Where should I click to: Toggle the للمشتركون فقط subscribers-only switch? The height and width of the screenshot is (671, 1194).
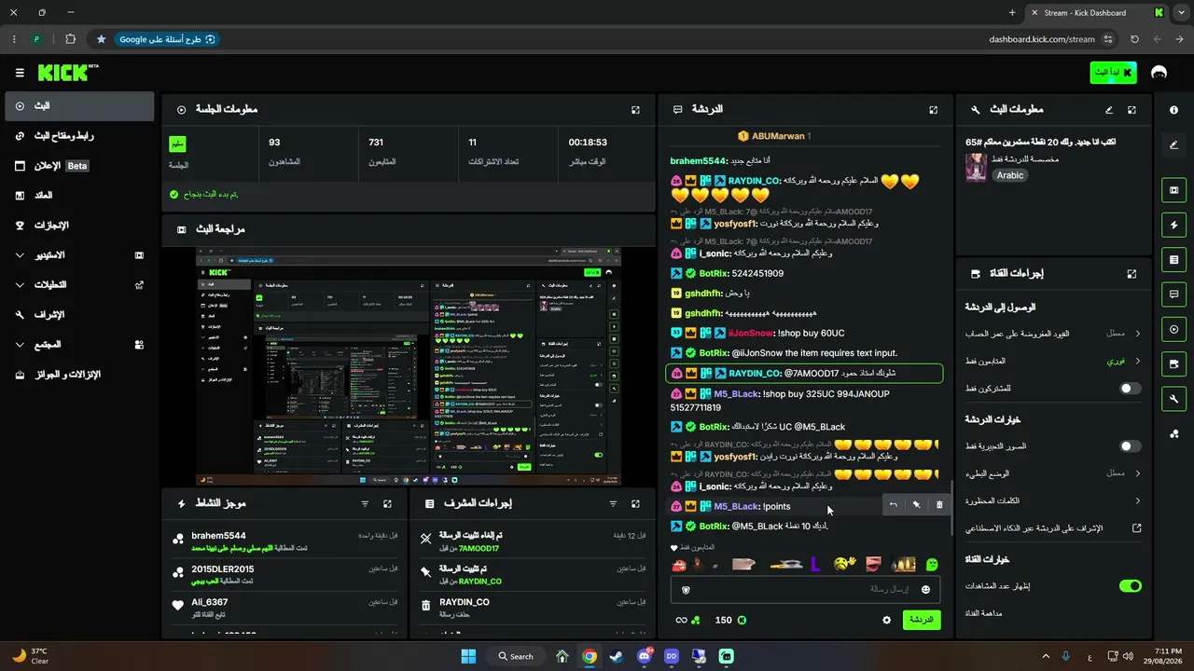coord(1130,388)
